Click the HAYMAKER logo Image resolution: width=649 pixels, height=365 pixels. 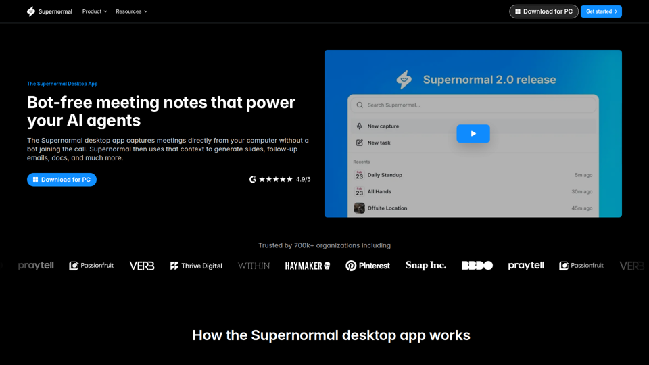[308, 266]
